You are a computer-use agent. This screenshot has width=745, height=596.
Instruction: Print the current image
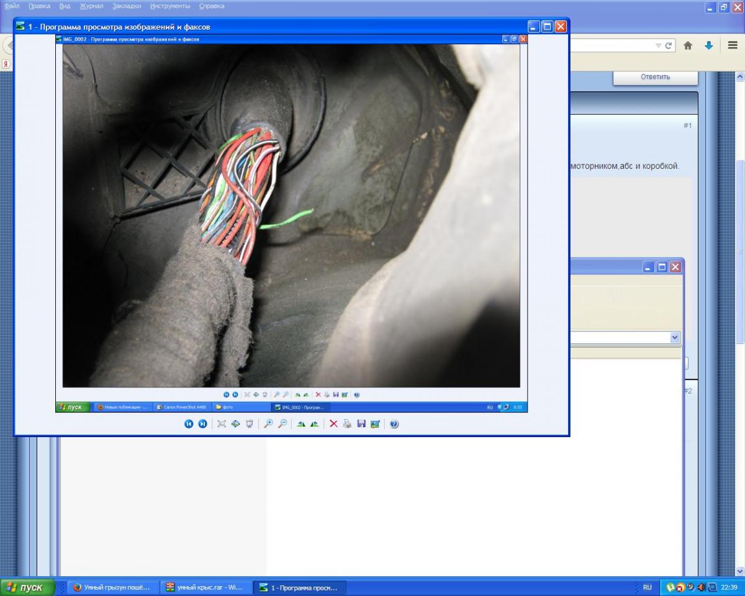(x=347, y=424)
